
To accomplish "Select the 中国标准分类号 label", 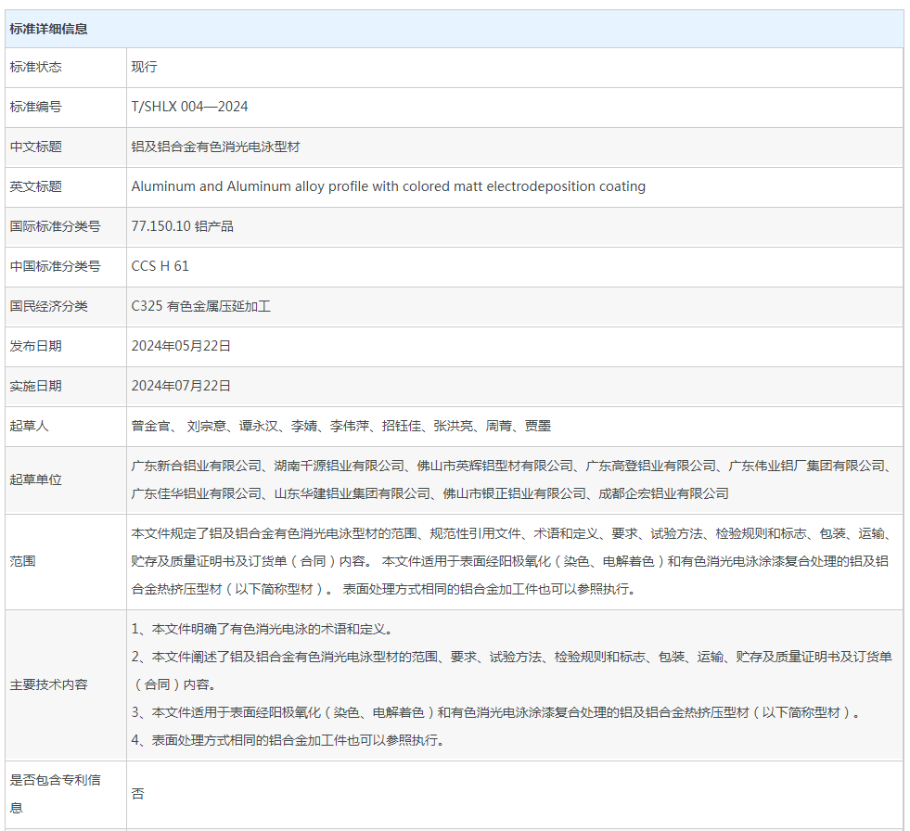I will pos(55,266).
